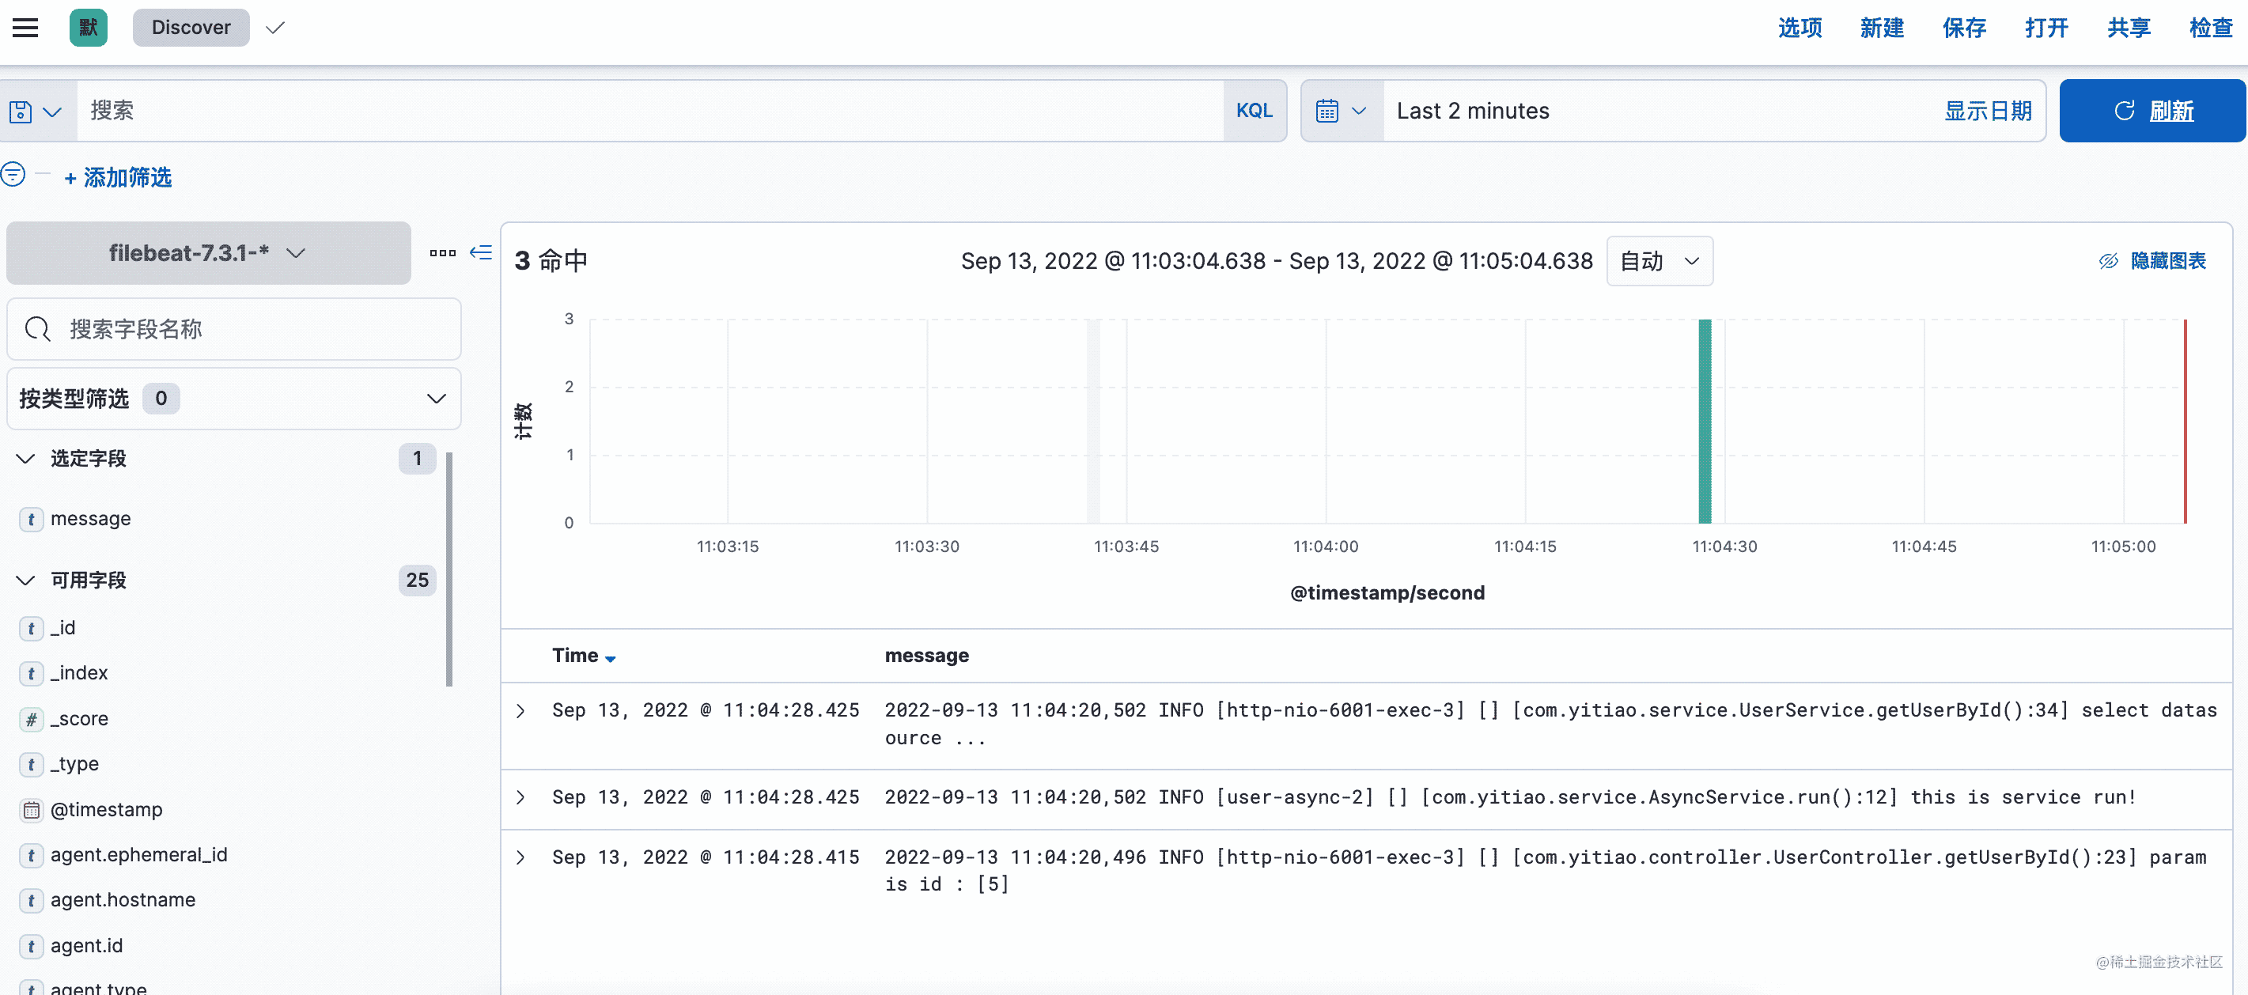Click the green histogram bar at 11:04:28
Image resolution: width=2248 pixels, height=995 pixels.
coord(1705,421)
